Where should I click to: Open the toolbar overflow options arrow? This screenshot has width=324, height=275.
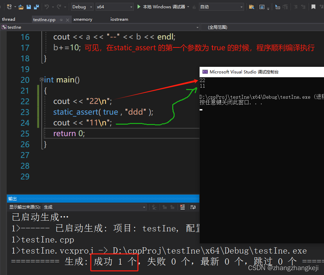click(268, 8)
